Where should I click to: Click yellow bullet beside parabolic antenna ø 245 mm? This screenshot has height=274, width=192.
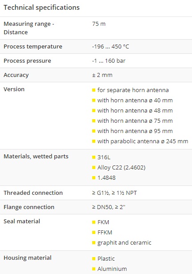pos(94,141)
